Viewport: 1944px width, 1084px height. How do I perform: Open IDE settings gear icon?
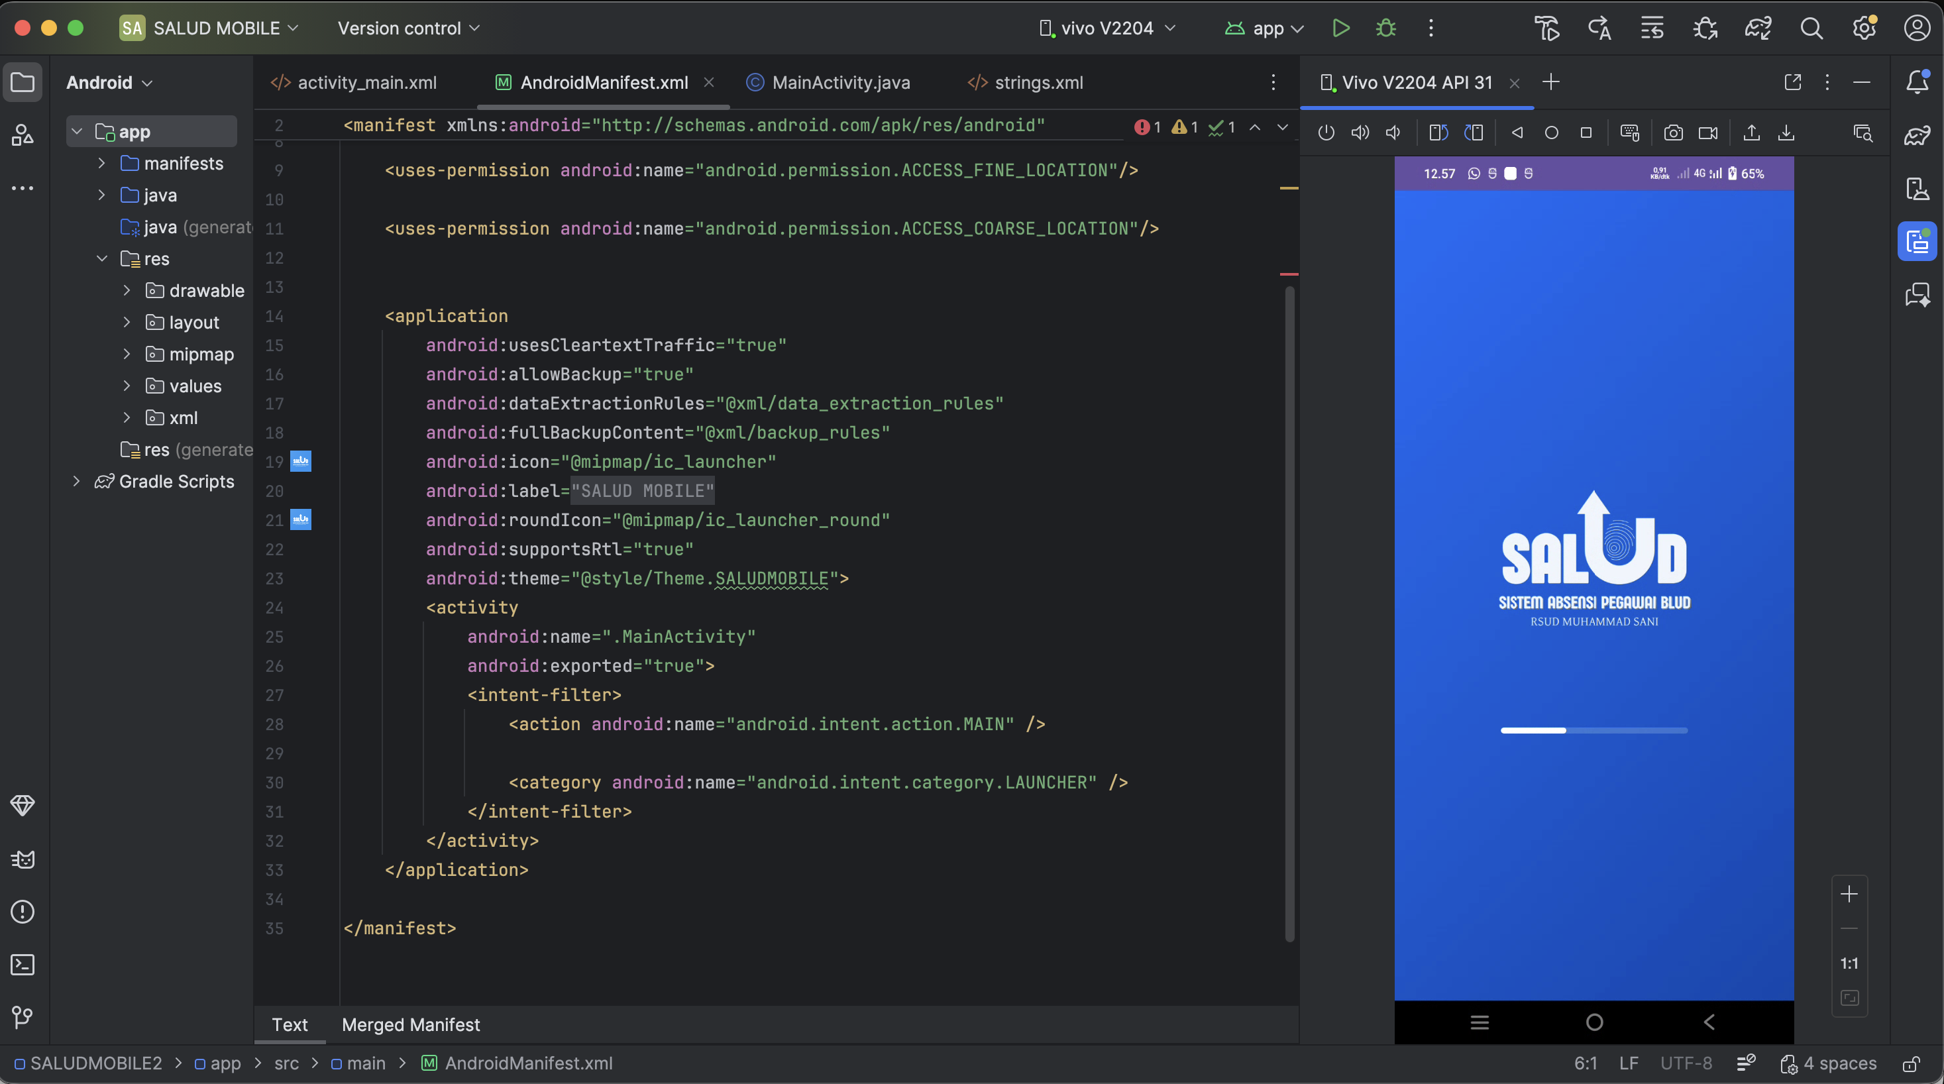[x=1864, y=28]
